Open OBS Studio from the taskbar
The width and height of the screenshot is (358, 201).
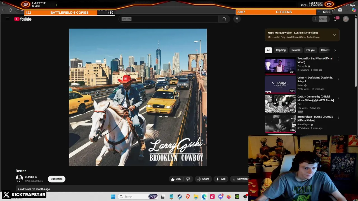[245, 197]
